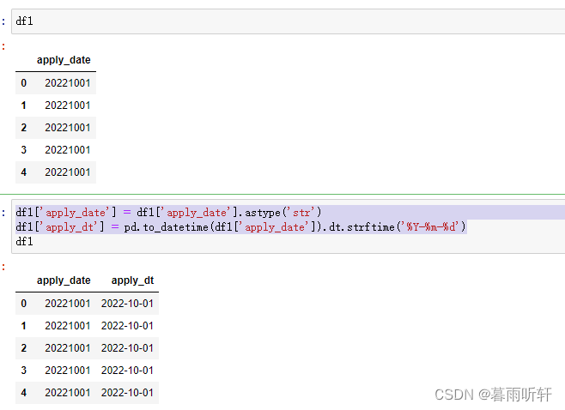
Task: Click the apply_date header of the first table
Action: [x=64, y=60]
